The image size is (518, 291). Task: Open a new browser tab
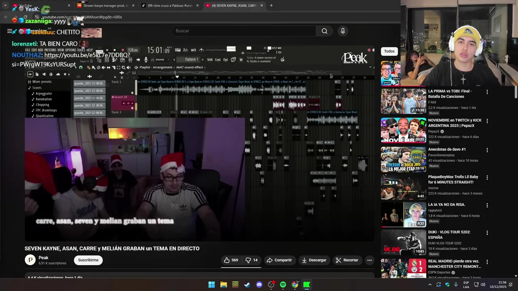[271, 6]
